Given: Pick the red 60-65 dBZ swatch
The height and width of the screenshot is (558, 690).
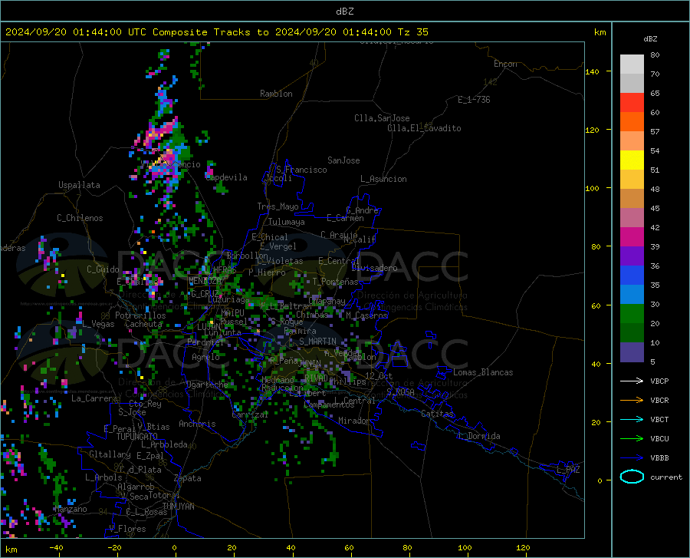Looking at the screenshot, I should pyautogui.click(x=632, y=103).
